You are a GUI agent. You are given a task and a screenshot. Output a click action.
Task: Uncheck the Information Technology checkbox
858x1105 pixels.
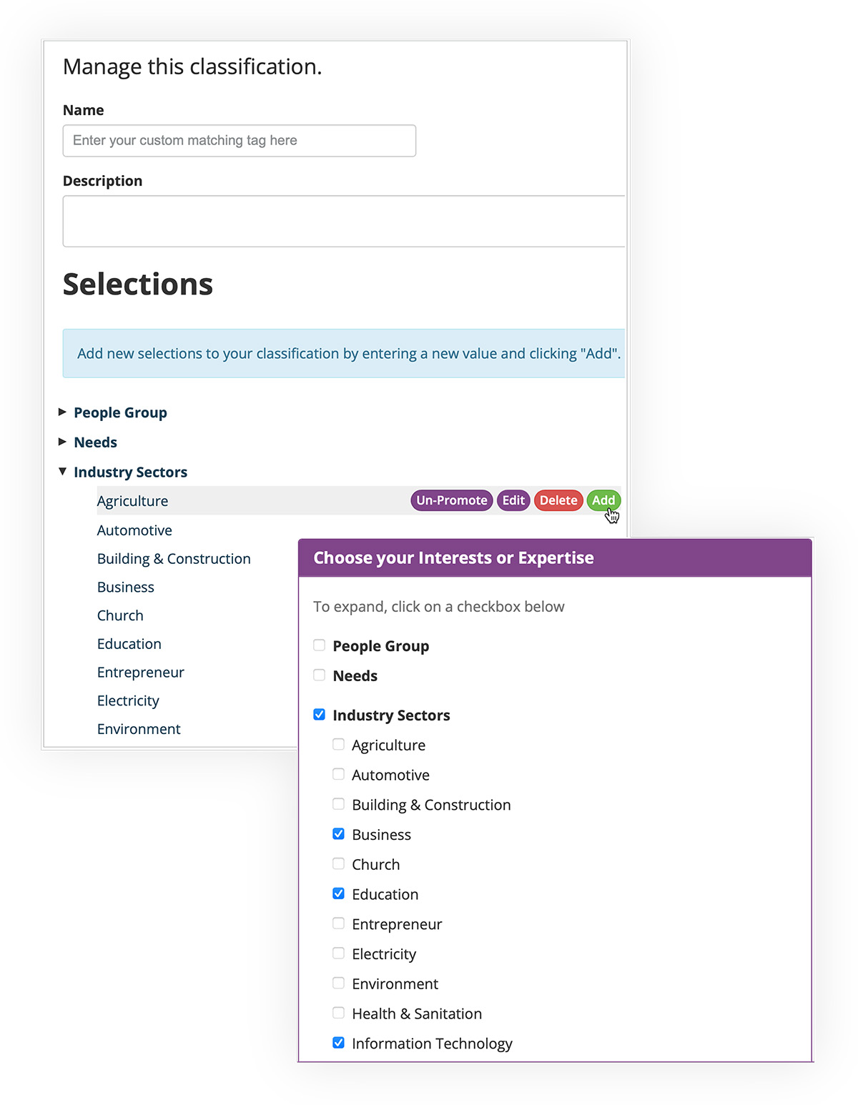click(x=337, y=1042)
